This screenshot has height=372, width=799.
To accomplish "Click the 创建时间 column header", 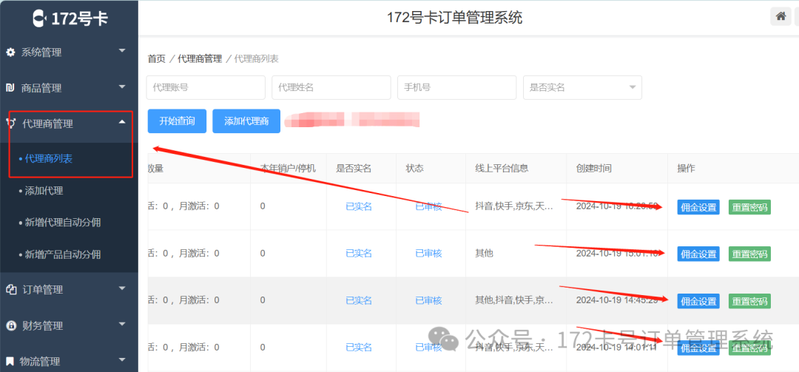I will coord(593,168).
